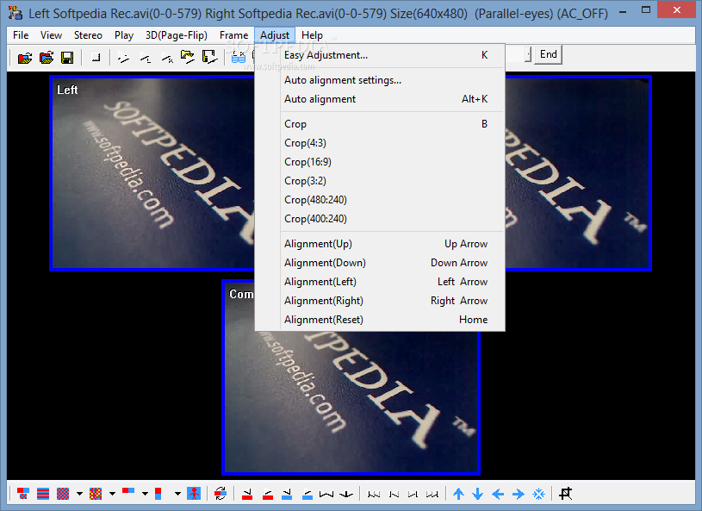Click the blue left arrow alignment icon

point(498,494)
